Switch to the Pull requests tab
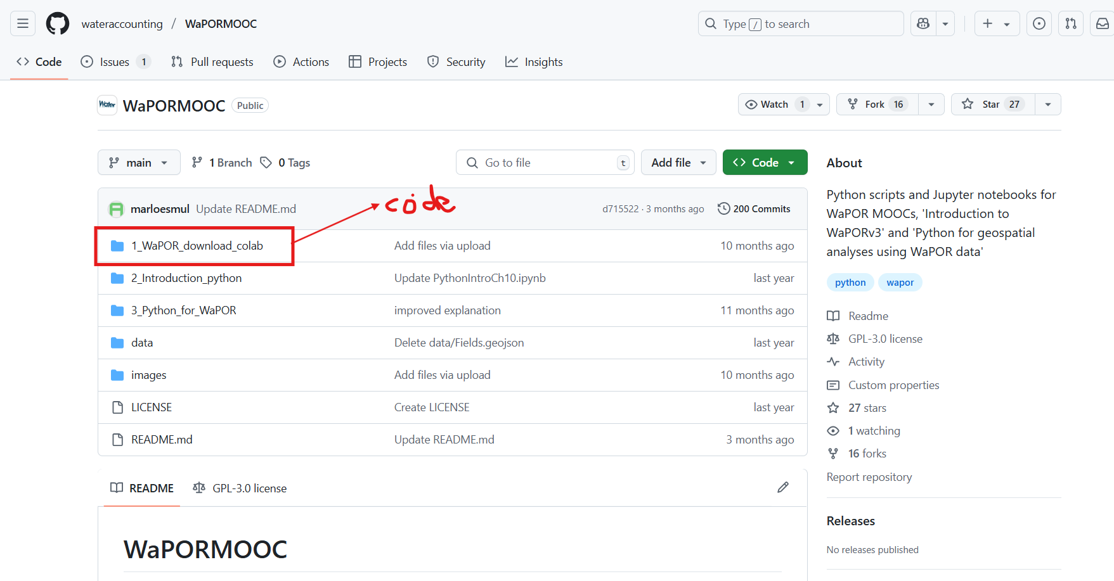The height and width of the screenshot is (581, 1114). pyautogui.click(x=212, y=61)
